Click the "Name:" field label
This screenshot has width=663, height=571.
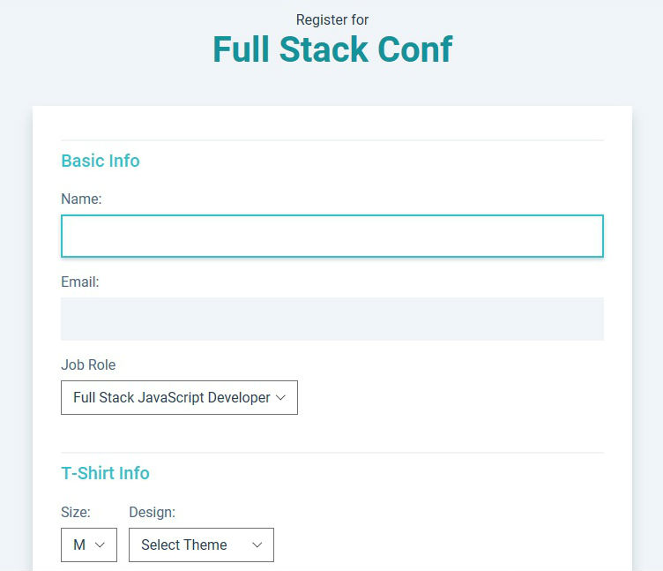pos(81,199)
